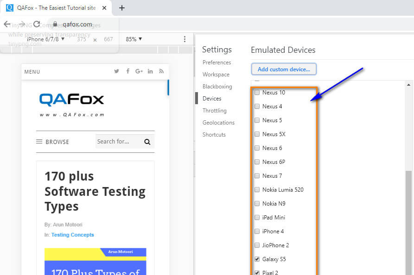Click the Nokia Lumia 520 label
This screenshot has height=275, width=414.
pos(283,190)
